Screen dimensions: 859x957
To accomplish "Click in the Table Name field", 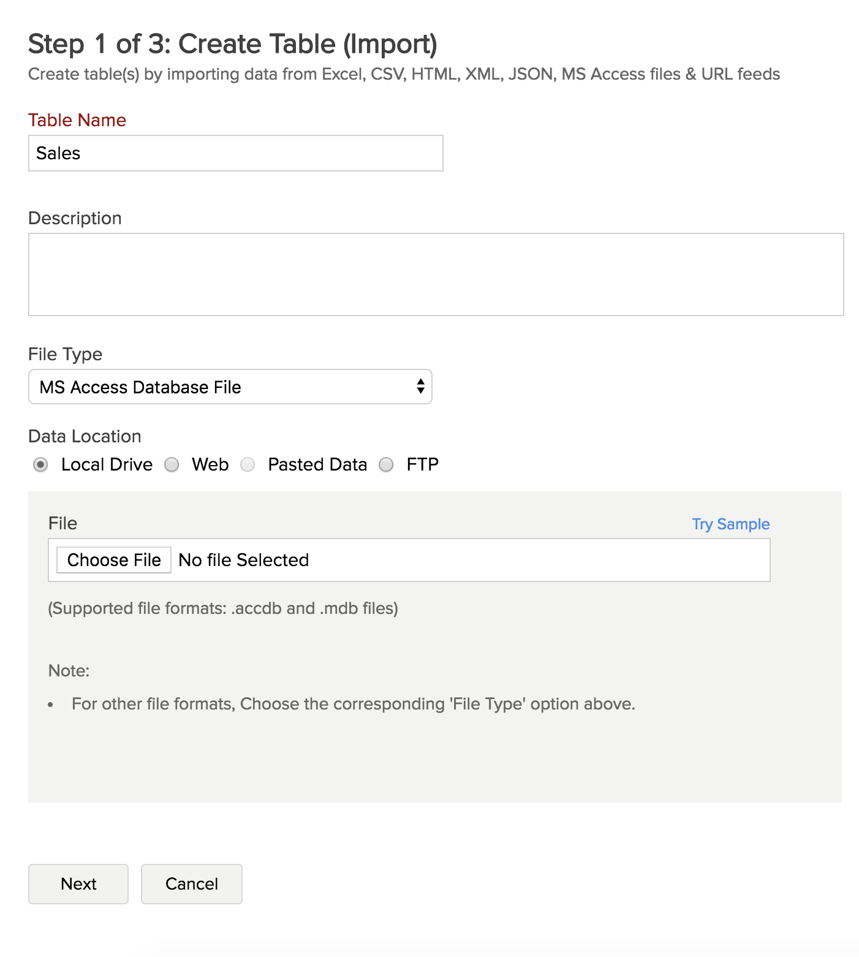I will point(236,153).
